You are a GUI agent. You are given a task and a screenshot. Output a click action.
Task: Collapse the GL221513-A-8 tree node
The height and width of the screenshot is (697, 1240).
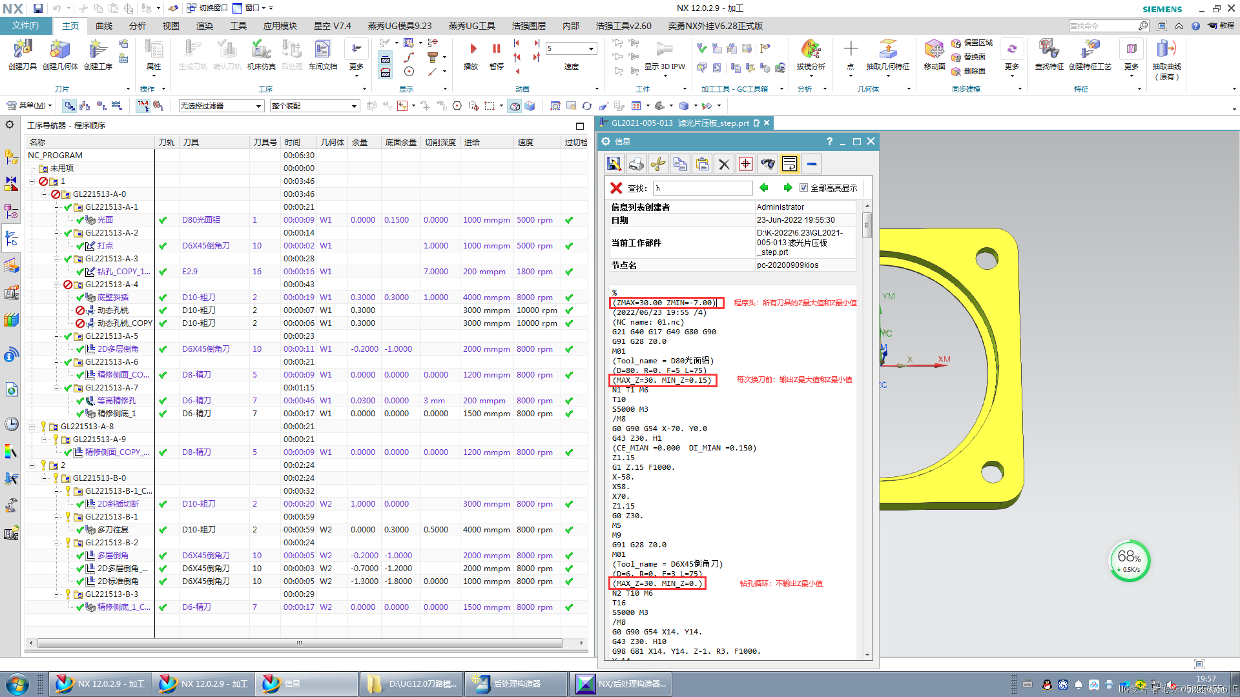[32, 426]
